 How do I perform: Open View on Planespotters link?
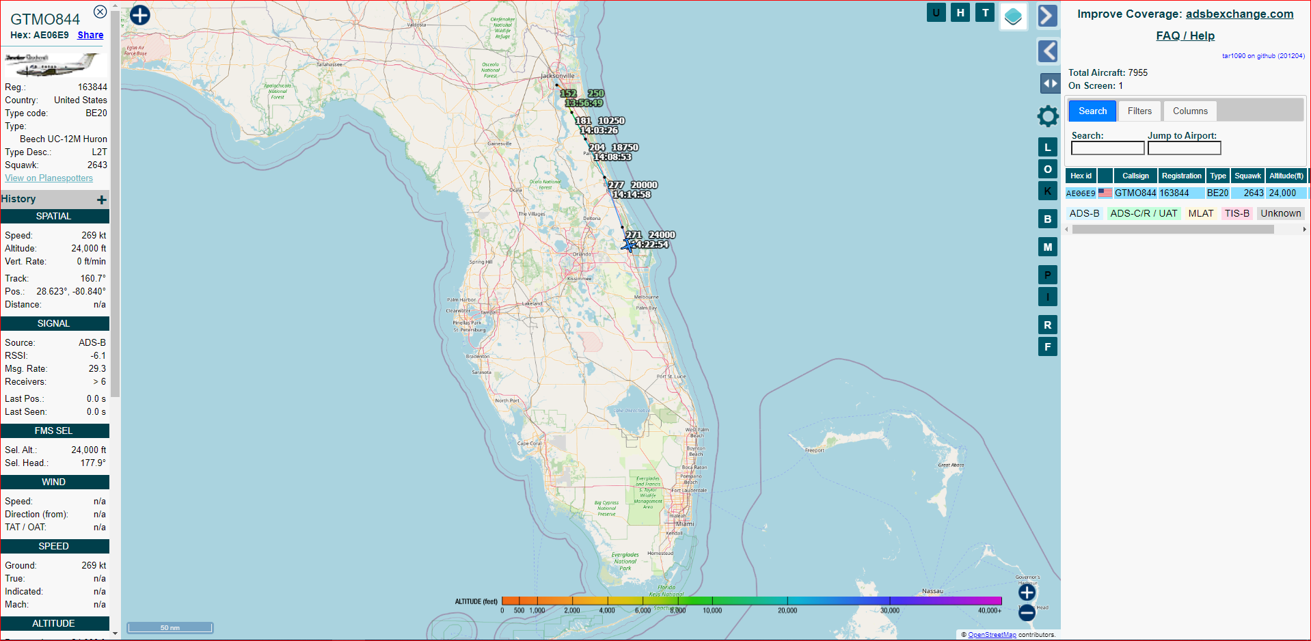[49, 178]
